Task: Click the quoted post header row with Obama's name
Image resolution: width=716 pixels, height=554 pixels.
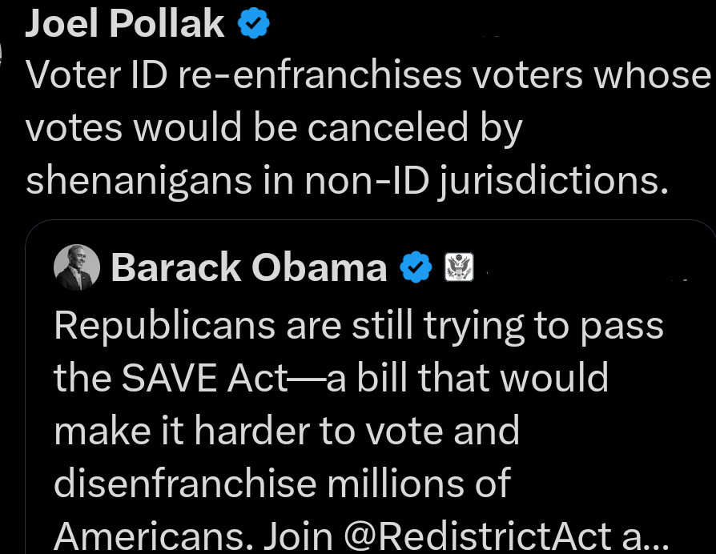Action: 248,267
